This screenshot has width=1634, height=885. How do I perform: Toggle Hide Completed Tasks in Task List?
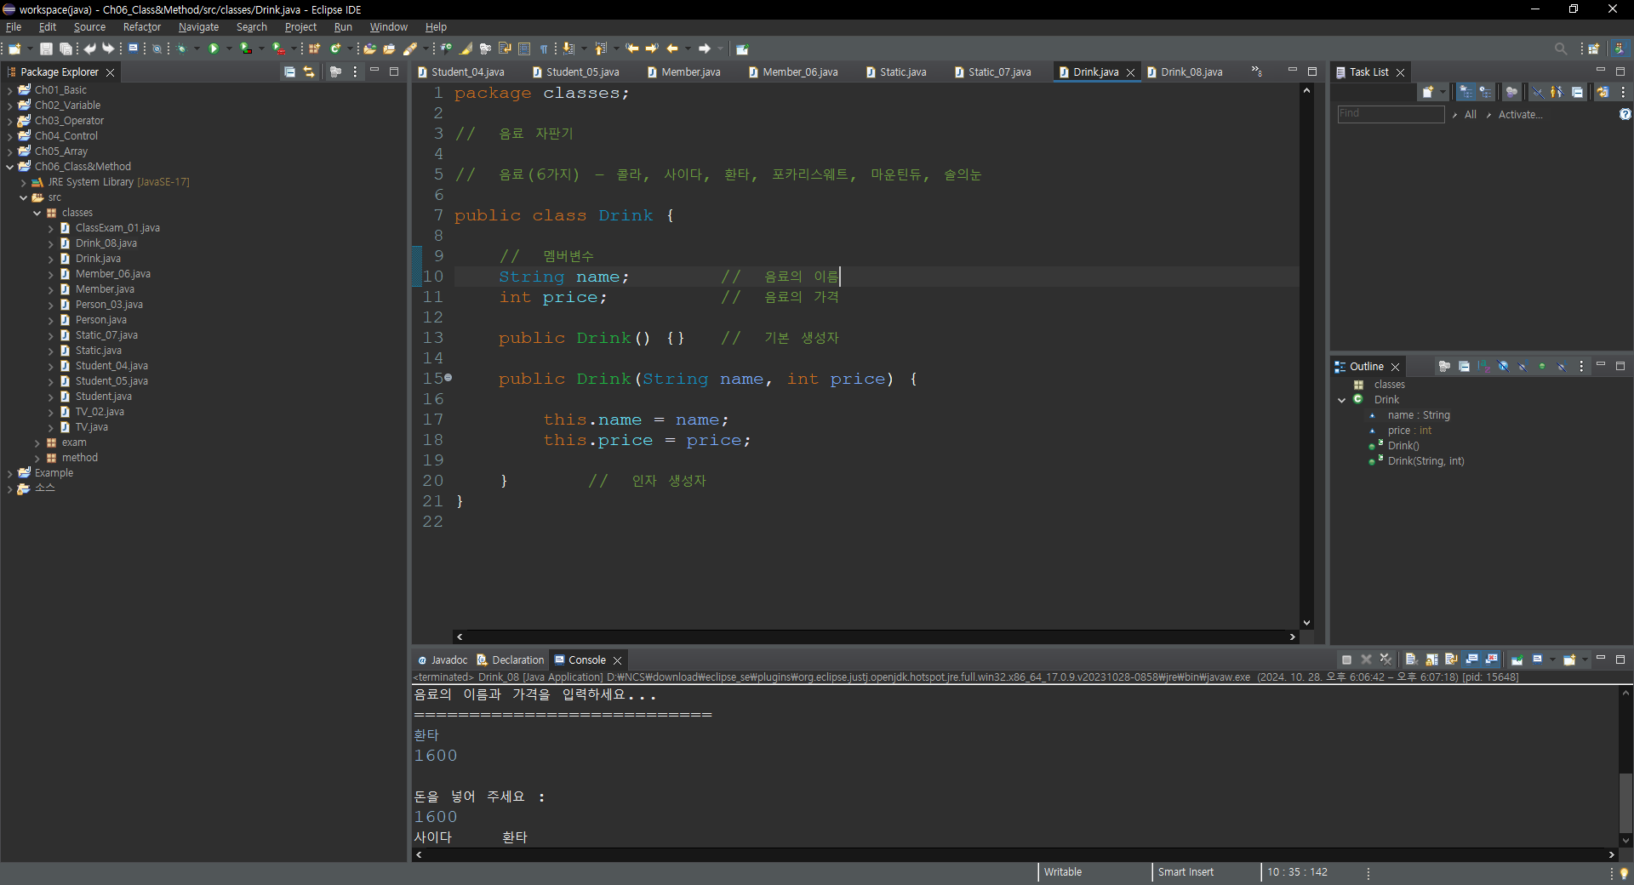pos(1538,92)
